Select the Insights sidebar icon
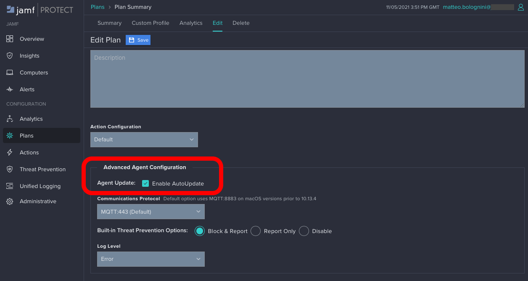528x281 pixels. click(30, 56)
